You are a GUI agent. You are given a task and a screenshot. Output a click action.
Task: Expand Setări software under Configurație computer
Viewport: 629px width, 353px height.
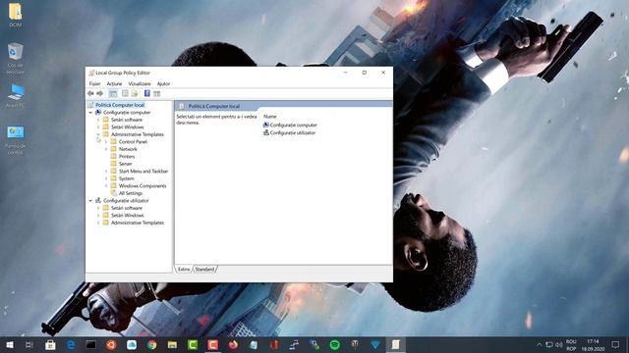pyautogui.click(x=98, y=120)
